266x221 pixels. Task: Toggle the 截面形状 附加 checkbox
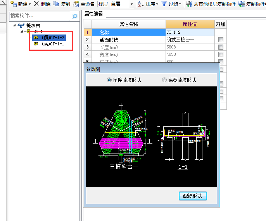click(x=221, y=40)
